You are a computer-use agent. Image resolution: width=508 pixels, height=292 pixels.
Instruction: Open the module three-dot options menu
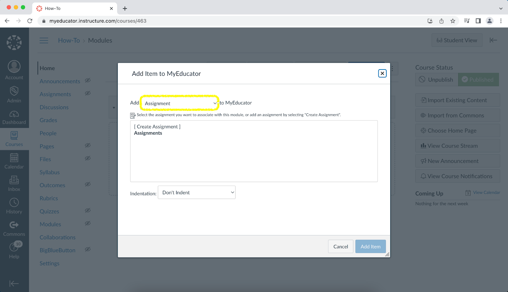pyautogui.click(x=392, y=69)
